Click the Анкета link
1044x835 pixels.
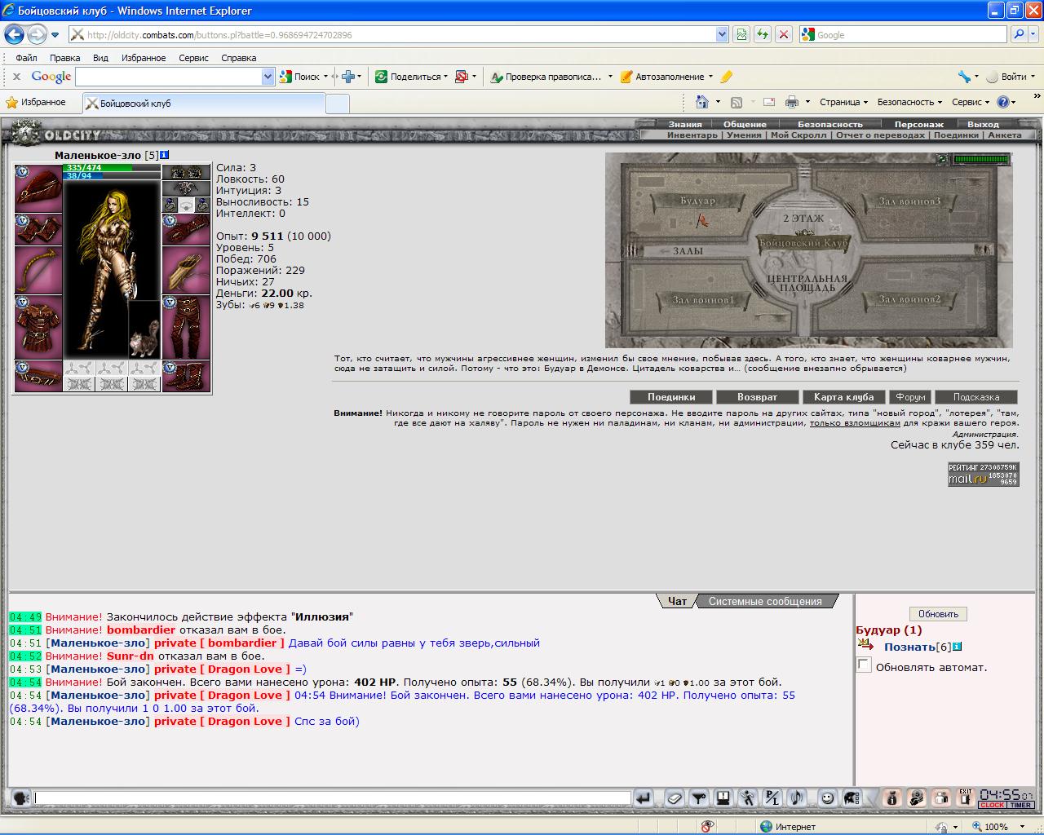1004,135
